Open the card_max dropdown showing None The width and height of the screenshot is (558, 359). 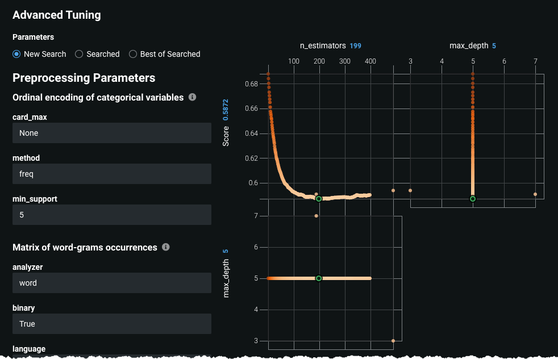coord(111,133)
